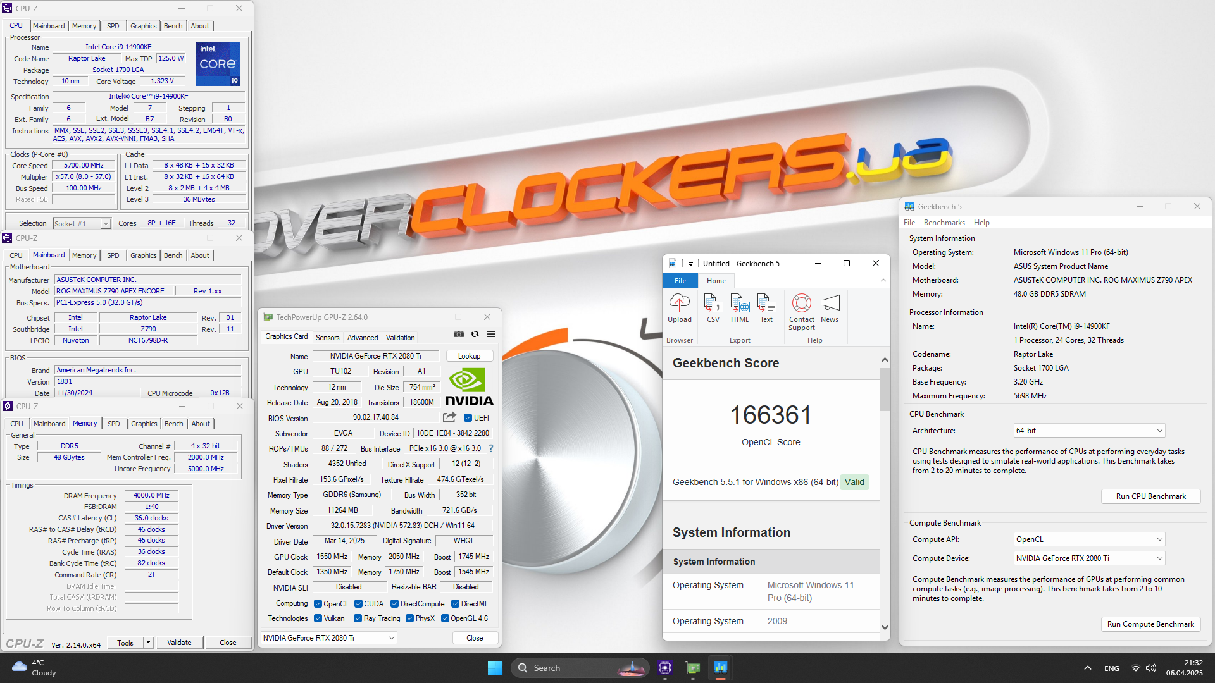
Task: Click the GPU-Z screenshot camera icon
Action: click(459, 335)
